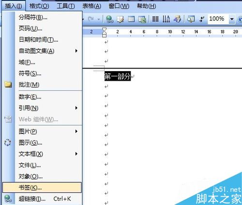This screenshot has width=242, height=205.
Task: Click the selected text 第一部分
Action: click(117, 76)
